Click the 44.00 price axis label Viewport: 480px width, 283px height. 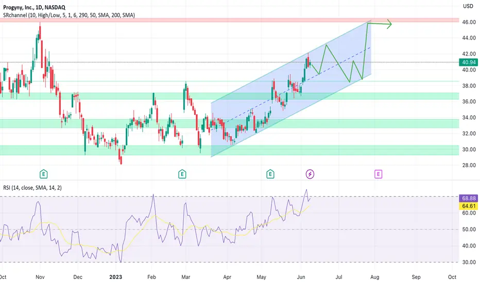(469, 38)
